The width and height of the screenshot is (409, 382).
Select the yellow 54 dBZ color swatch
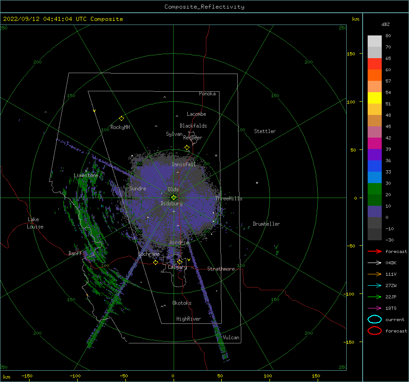pyautogui.click(x=374, y=98)
